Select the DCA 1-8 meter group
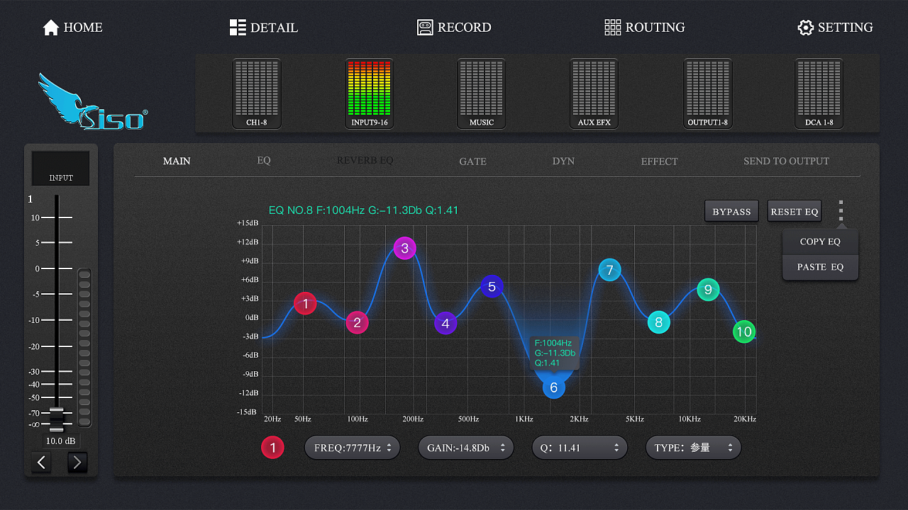 tap(819, 93)
